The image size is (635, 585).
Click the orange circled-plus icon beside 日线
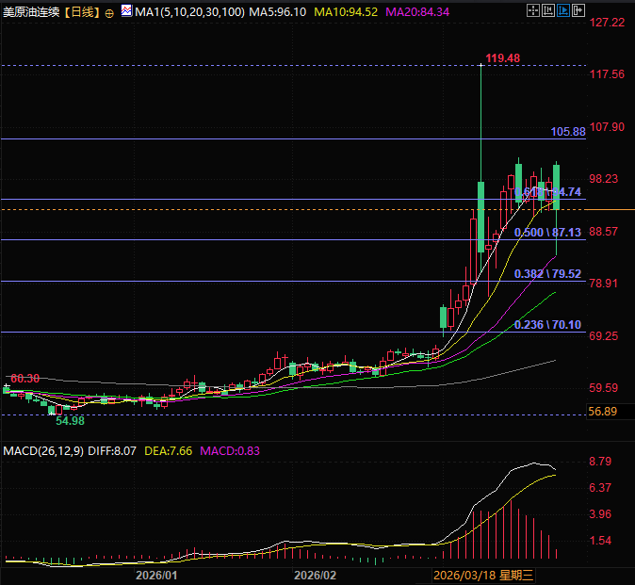pos(109,13)
